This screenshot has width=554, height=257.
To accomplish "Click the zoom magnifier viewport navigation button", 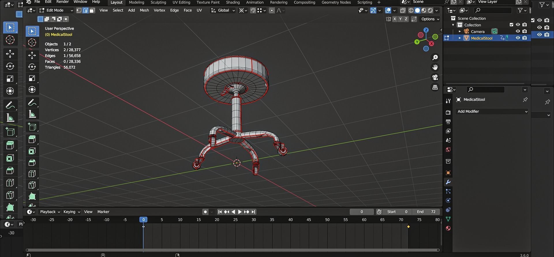I will [x=435, y=58].
